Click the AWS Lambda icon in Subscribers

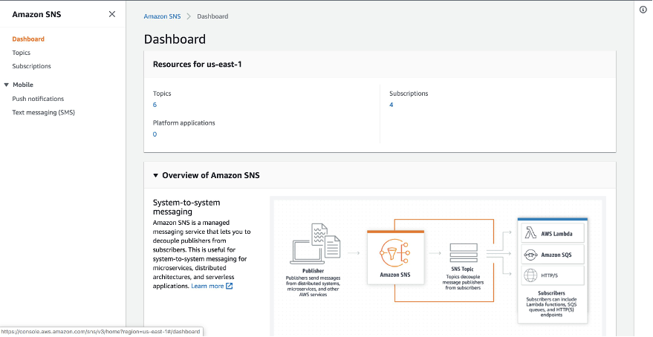click(530, 233)
